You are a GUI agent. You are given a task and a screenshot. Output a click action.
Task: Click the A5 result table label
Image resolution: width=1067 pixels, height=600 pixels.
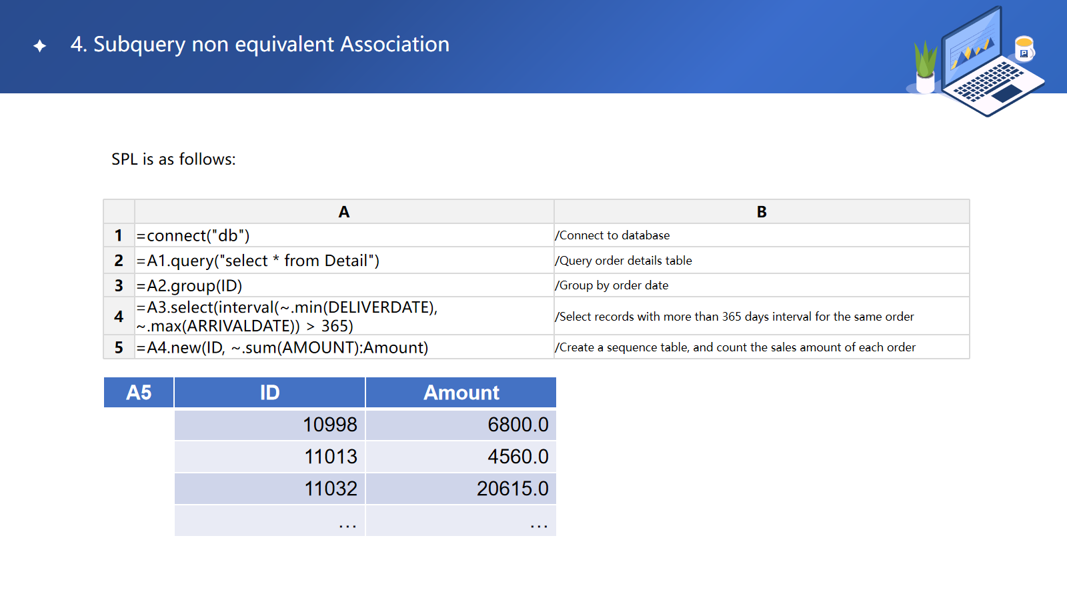tap(139, 393)
